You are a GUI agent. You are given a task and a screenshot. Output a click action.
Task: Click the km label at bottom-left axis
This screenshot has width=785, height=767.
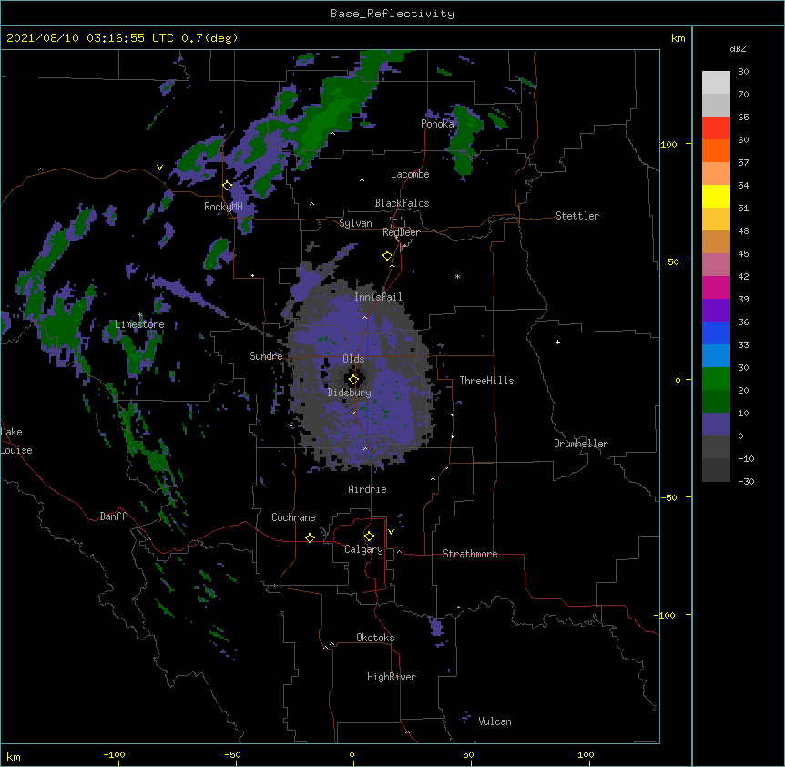pos(14,756)
